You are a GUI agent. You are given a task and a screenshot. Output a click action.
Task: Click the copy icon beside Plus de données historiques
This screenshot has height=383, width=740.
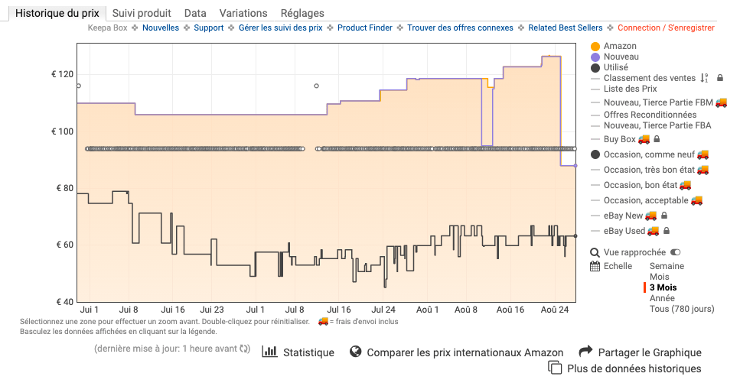coord(555,368)
